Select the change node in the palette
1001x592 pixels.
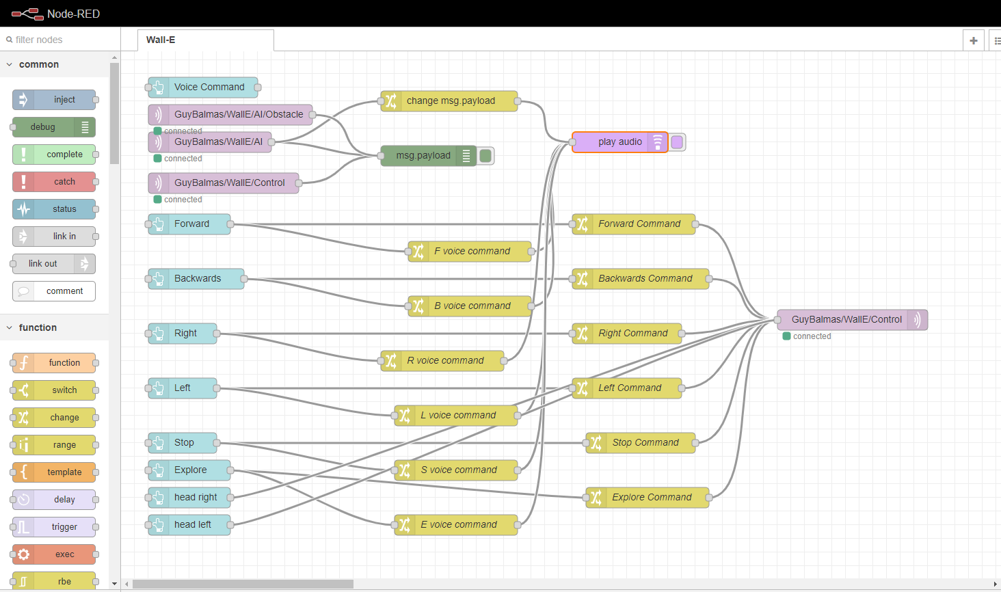click(x=54, y=418)
